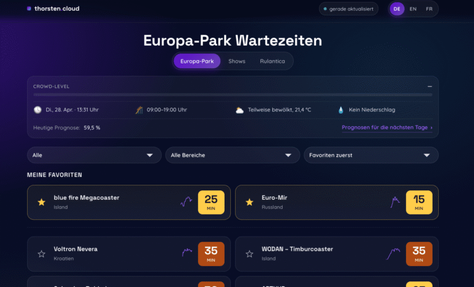474x287 pixels.
Task: Open the 'Alle Bereiche' dropdown
Action: pos(233,155)
